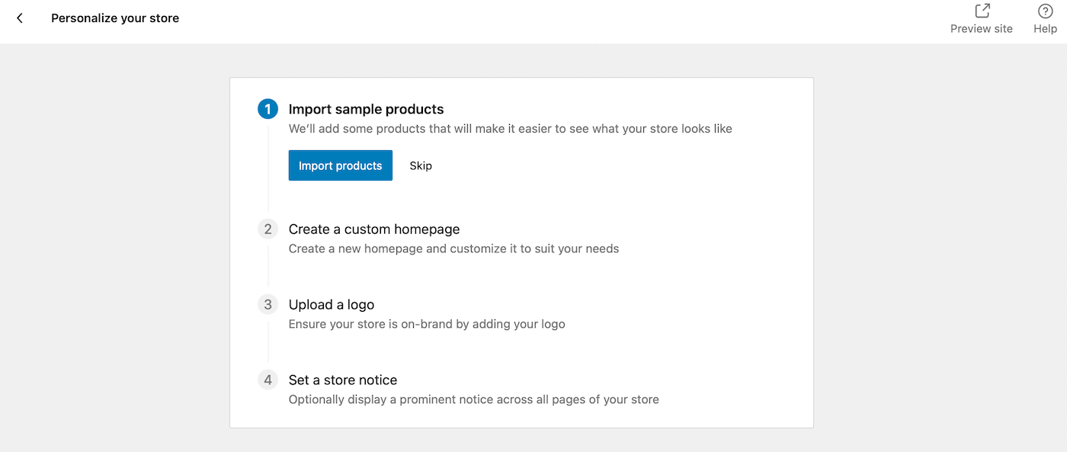Click the Personalize your store header title

(x=114, y=18)
